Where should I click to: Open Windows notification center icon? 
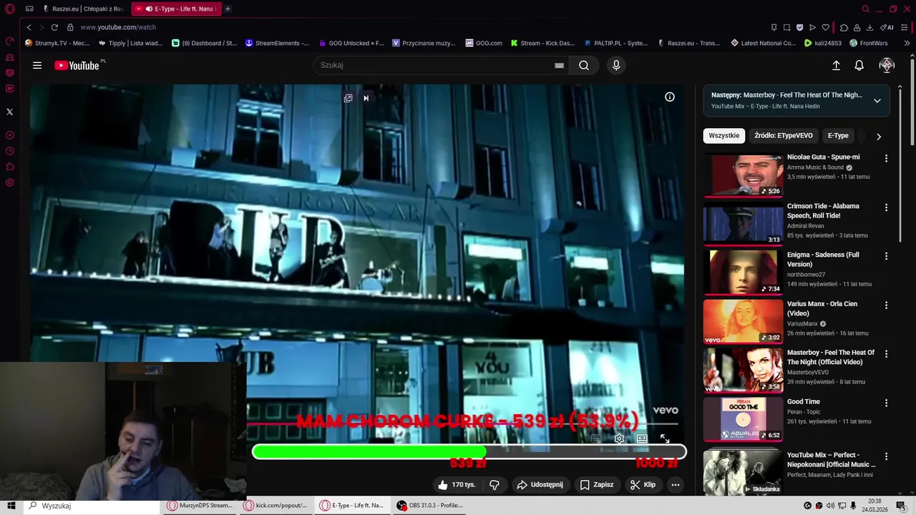tap(901, 506)
